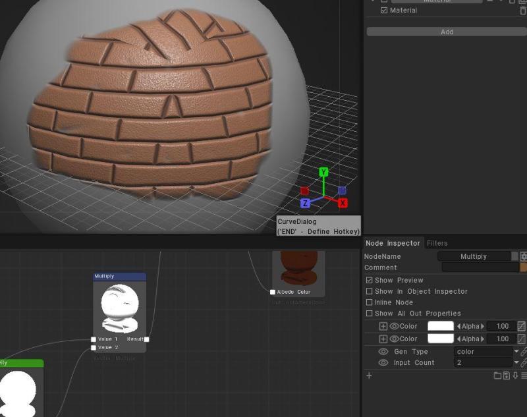Click the second Color white swatch

coord(440,339)
